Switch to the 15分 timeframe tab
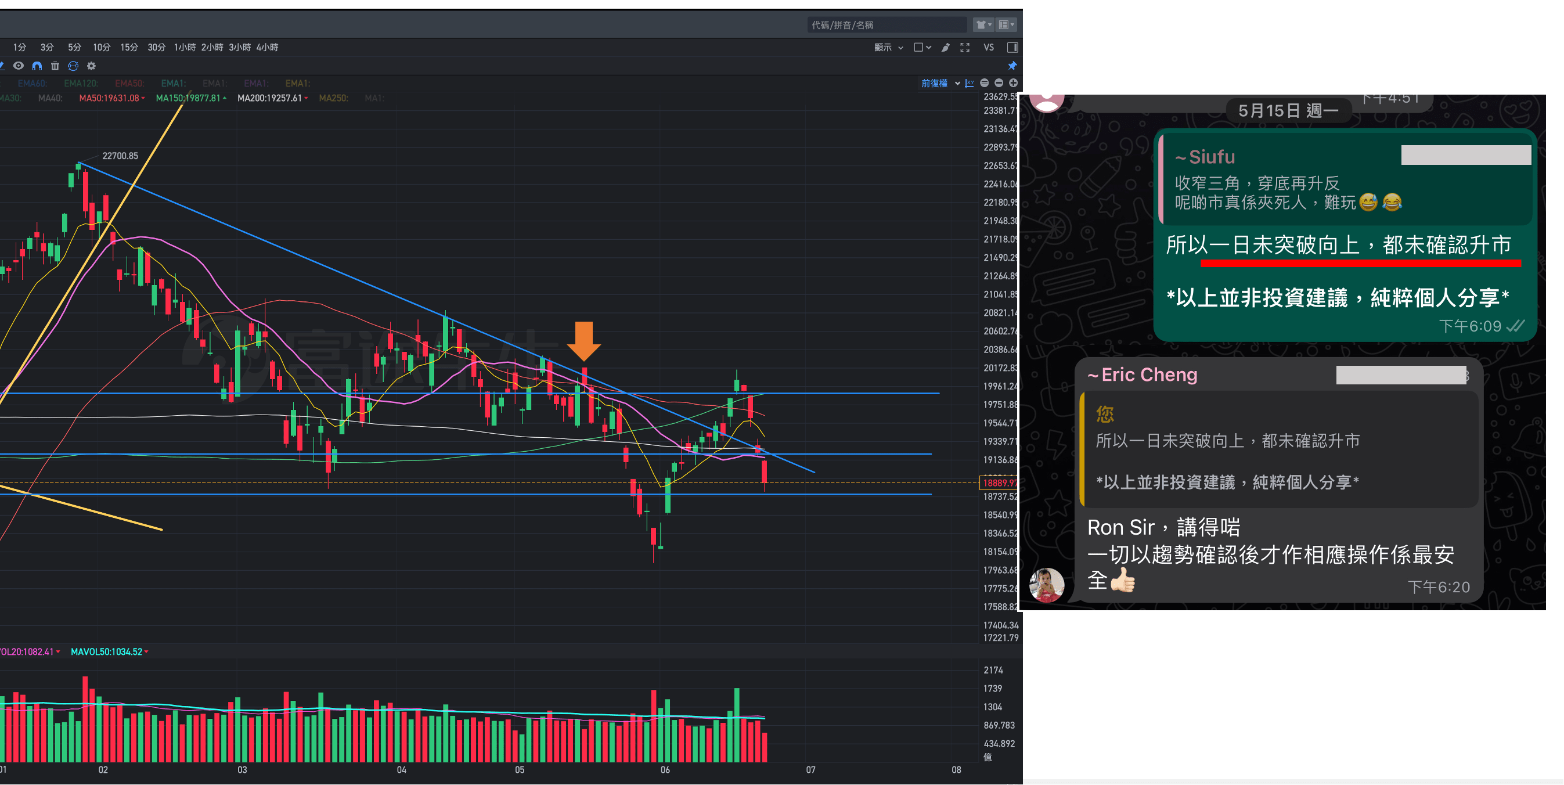 [129, 48]
